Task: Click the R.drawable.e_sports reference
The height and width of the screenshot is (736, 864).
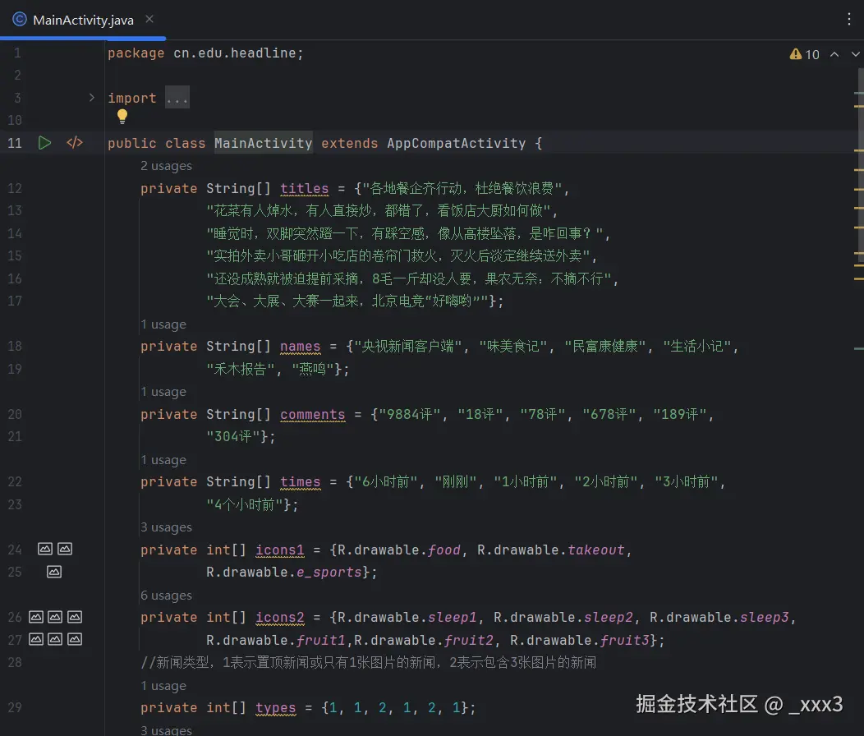Action: click(x=284, y=573)
